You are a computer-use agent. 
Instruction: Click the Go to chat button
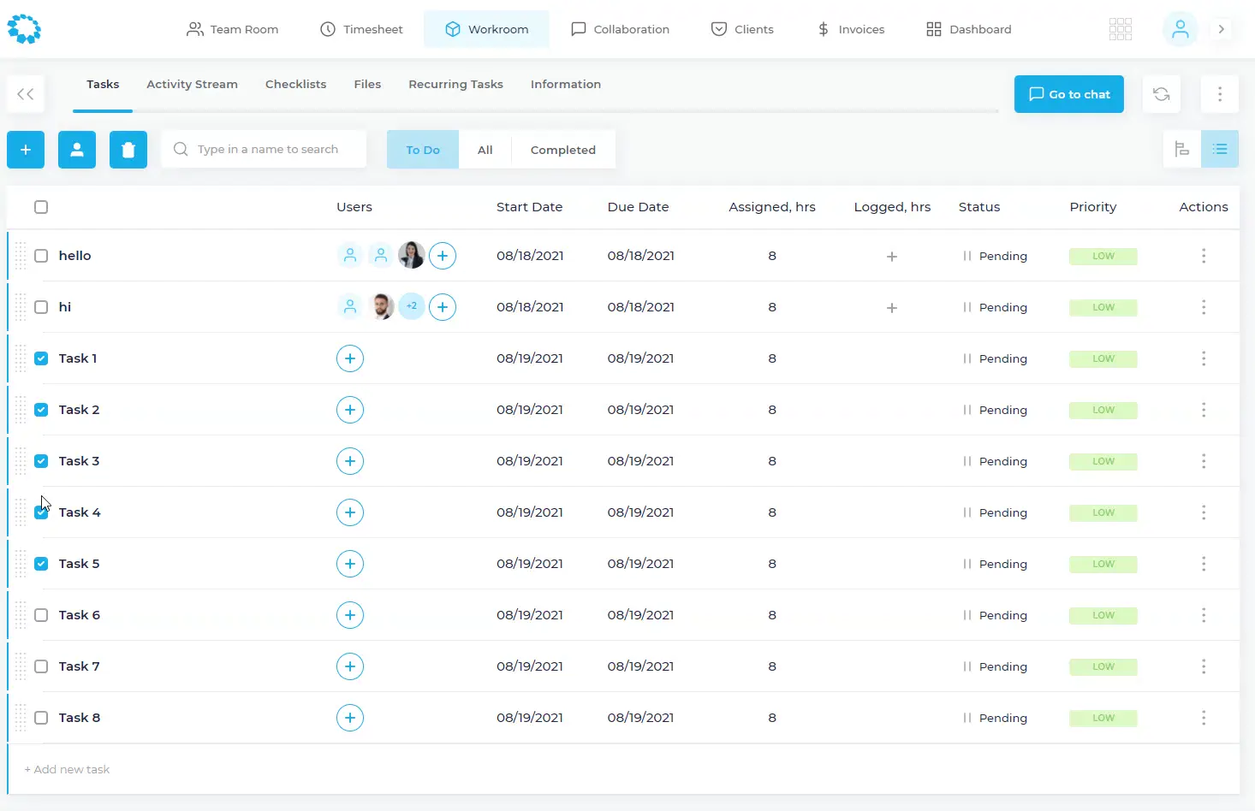tap(1068, 94)
